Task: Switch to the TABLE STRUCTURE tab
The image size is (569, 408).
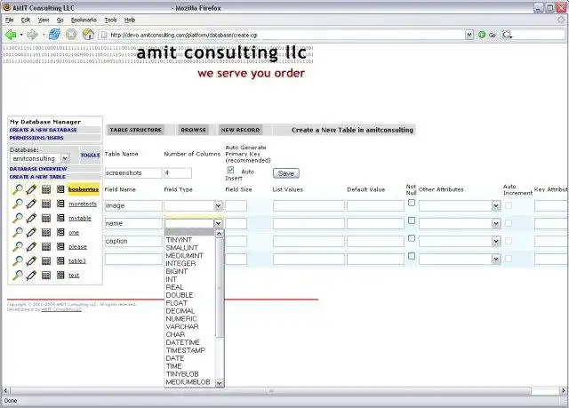Action: [136, 130]
